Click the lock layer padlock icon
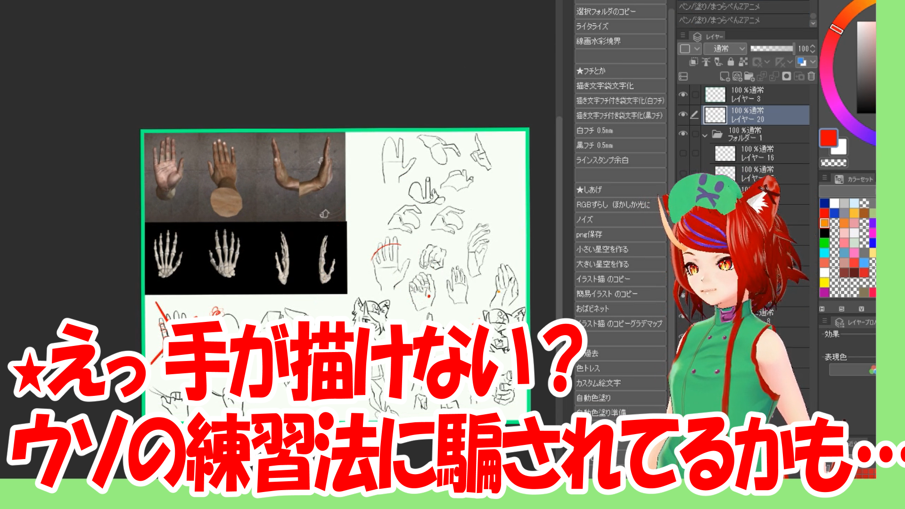Viewport: 905px width, 509px height. pyautogui.click(x=731, y=62)
